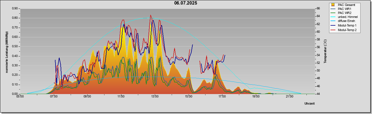Viewport: 372px width, 114px height.
Task: Click the chart title 06.07.2025
Action: (186, 3)
